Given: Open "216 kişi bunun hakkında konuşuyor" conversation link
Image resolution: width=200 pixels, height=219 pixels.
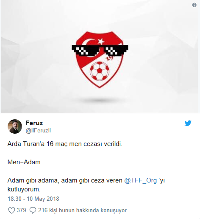Looking at the screenshot, I should click(x=82, y=211).
